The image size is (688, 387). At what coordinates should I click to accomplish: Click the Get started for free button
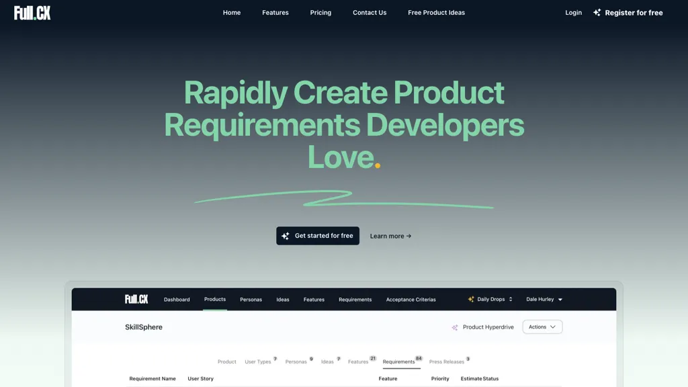tap(317, 236)
